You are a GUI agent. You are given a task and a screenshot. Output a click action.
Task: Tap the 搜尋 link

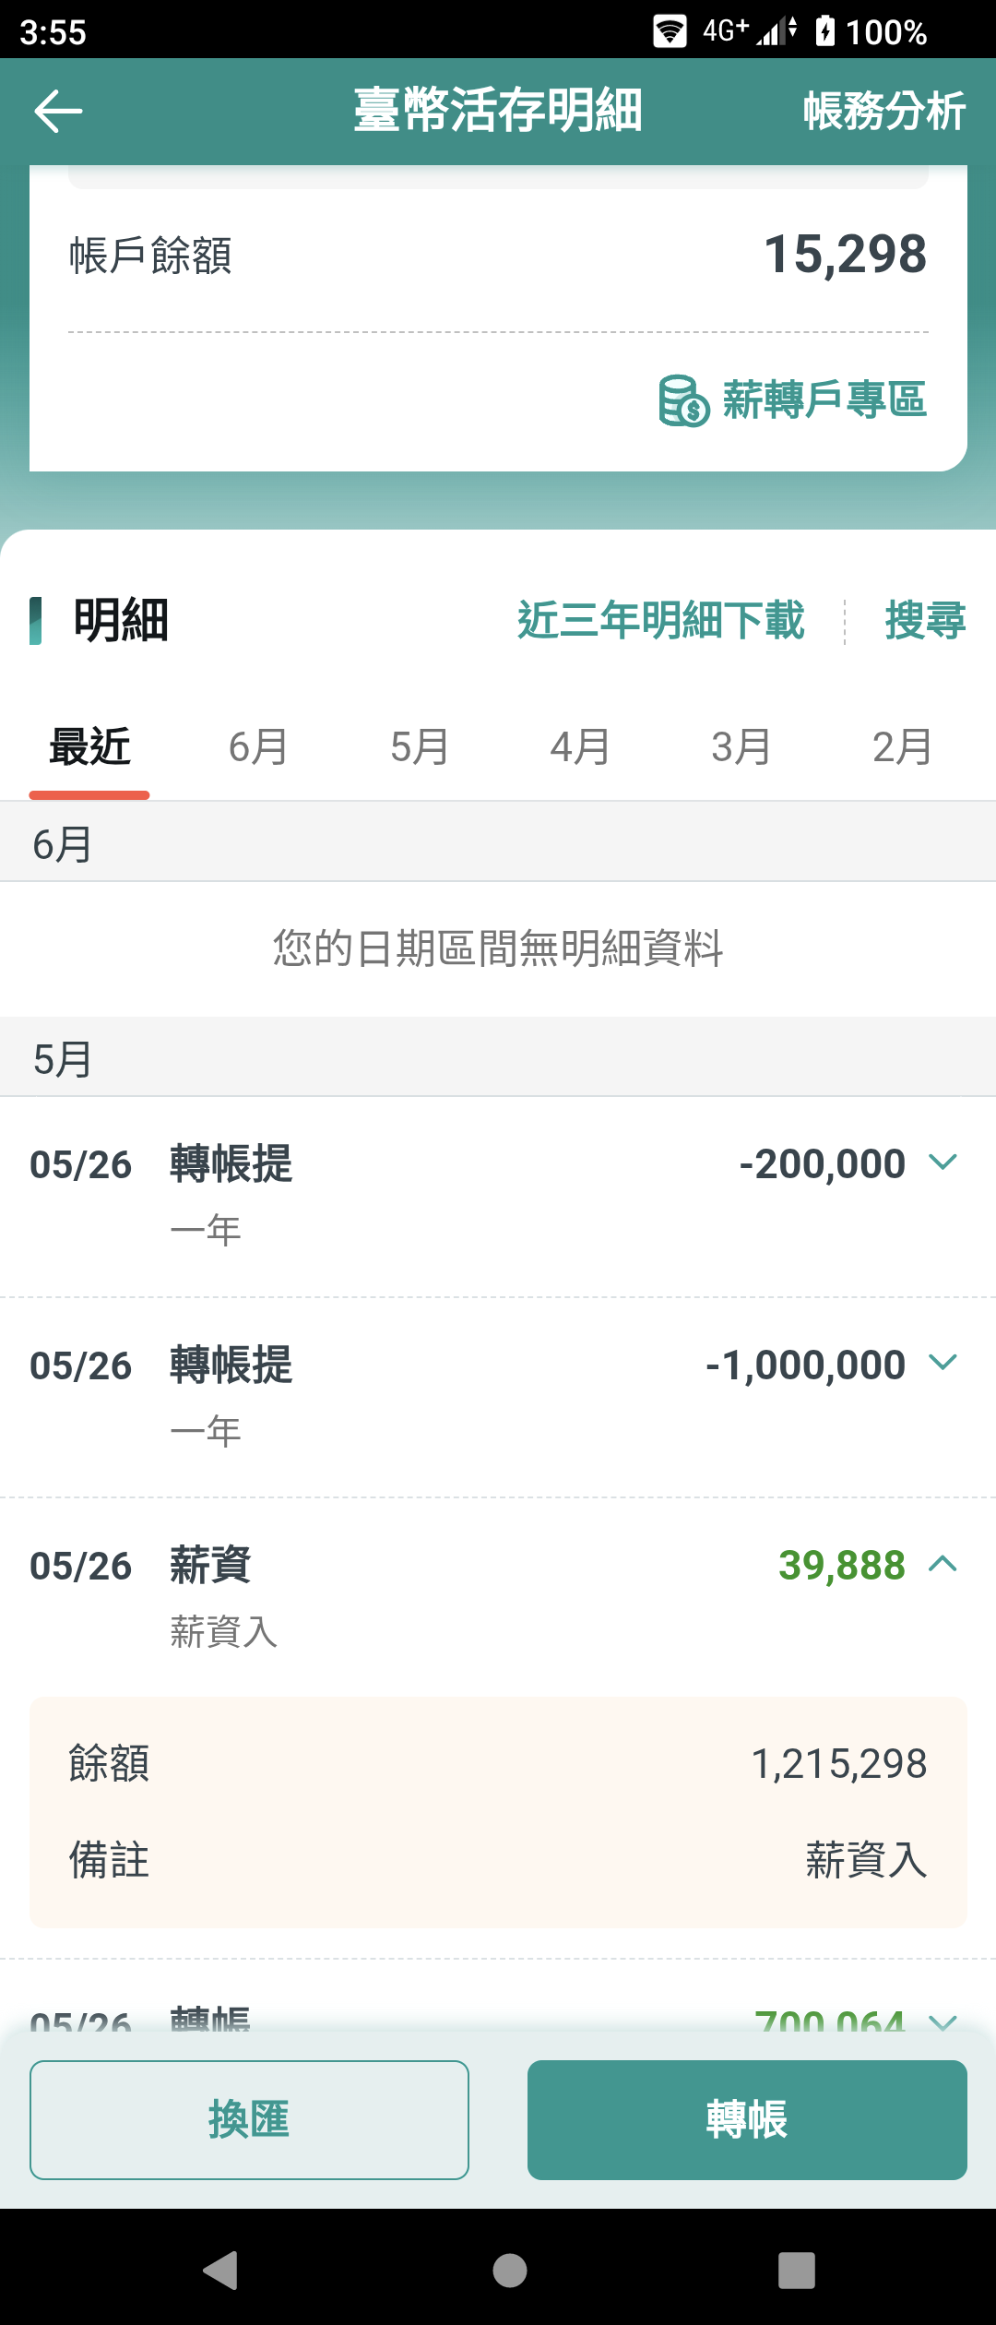pos(925,620)
